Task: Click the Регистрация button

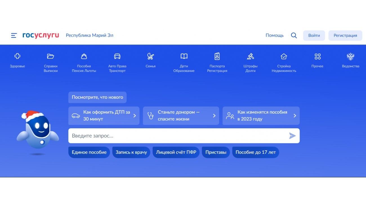Action: [x=345, y=36]
